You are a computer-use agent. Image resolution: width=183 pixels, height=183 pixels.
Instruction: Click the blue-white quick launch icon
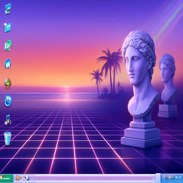(27, 178)
